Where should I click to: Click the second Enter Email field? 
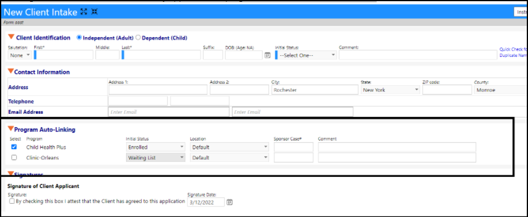pyautogui.click(x=293, y=112)
